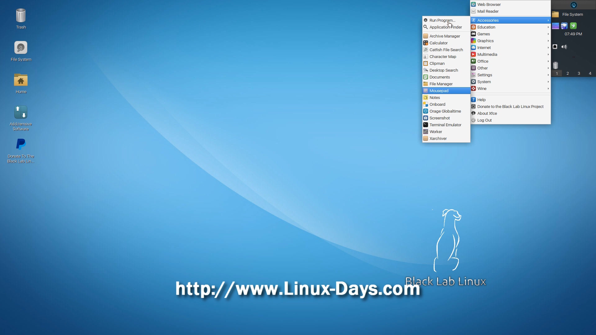Expand the Education submenu arrow
Screen dimensions: 596x335
[548, 27]
